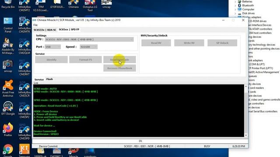This screenshot has width=280, height=157.
Task: Open the Recycle Bin desktop icon
Action: (x=8, y=4)
